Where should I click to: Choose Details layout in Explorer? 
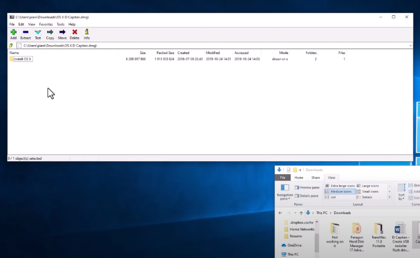(x=364, y=197)
